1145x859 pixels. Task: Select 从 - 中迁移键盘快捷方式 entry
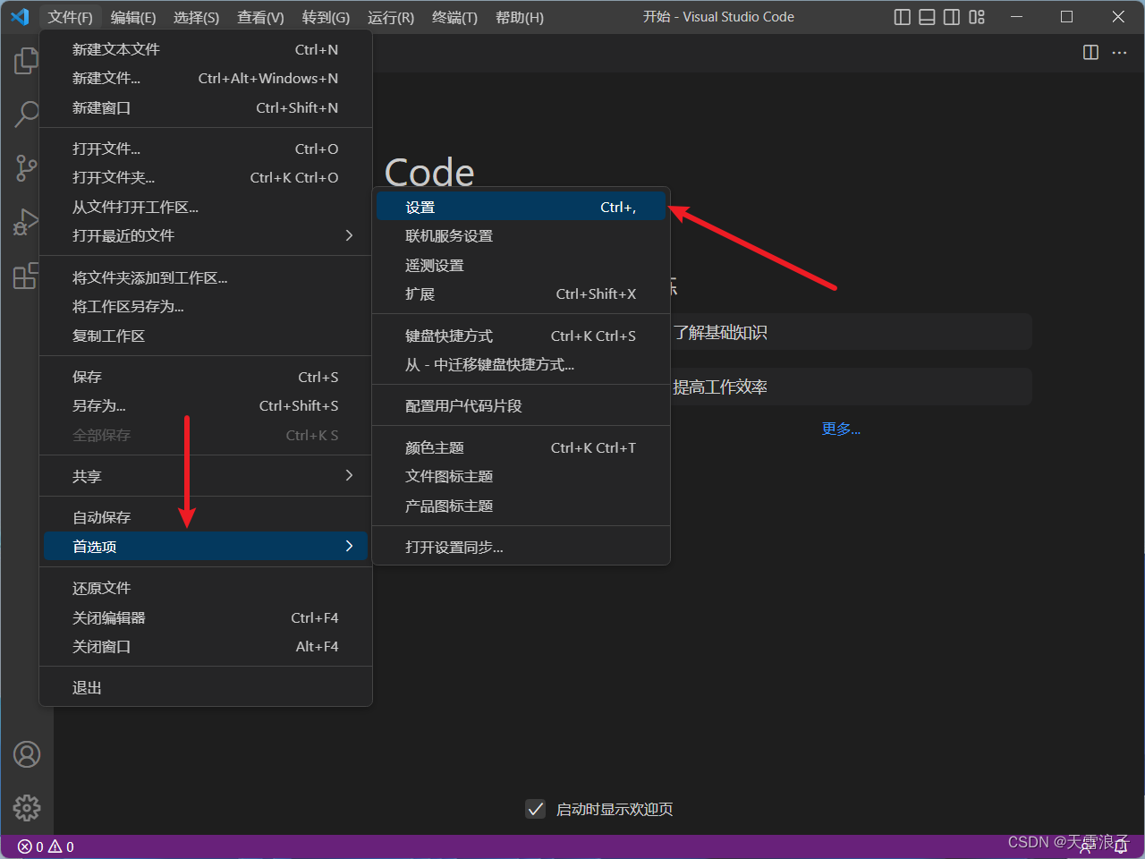point(521,364)
